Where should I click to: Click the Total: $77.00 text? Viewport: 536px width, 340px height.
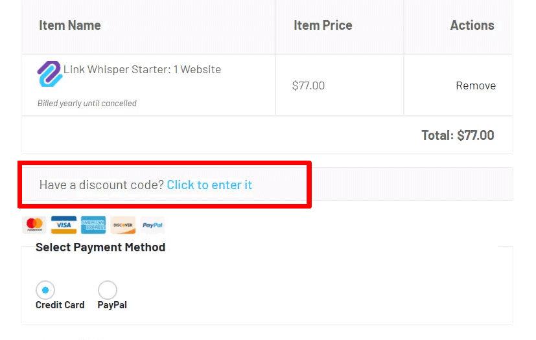coord(458,135)
